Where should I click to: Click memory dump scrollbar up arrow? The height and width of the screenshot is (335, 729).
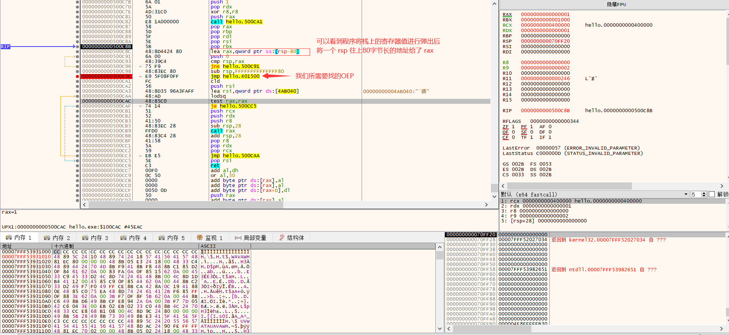(440, 247)
